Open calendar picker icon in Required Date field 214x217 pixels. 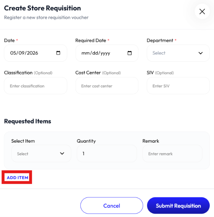pyautogui.click(x=130, y=53)
